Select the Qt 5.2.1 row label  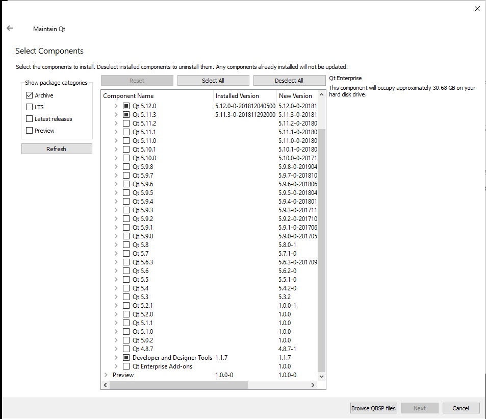tap(143, 306)
